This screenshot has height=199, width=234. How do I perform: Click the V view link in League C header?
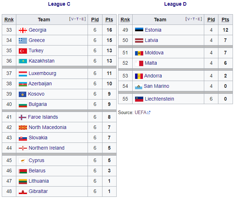72,19
